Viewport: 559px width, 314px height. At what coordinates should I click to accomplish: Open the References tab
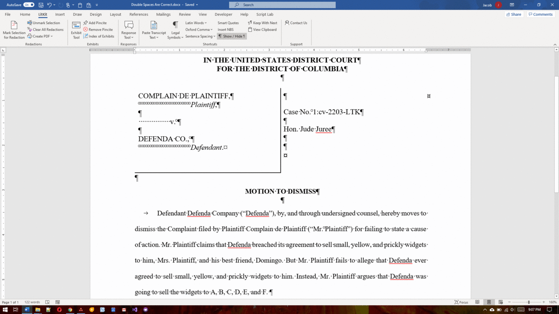coord(139,14)
